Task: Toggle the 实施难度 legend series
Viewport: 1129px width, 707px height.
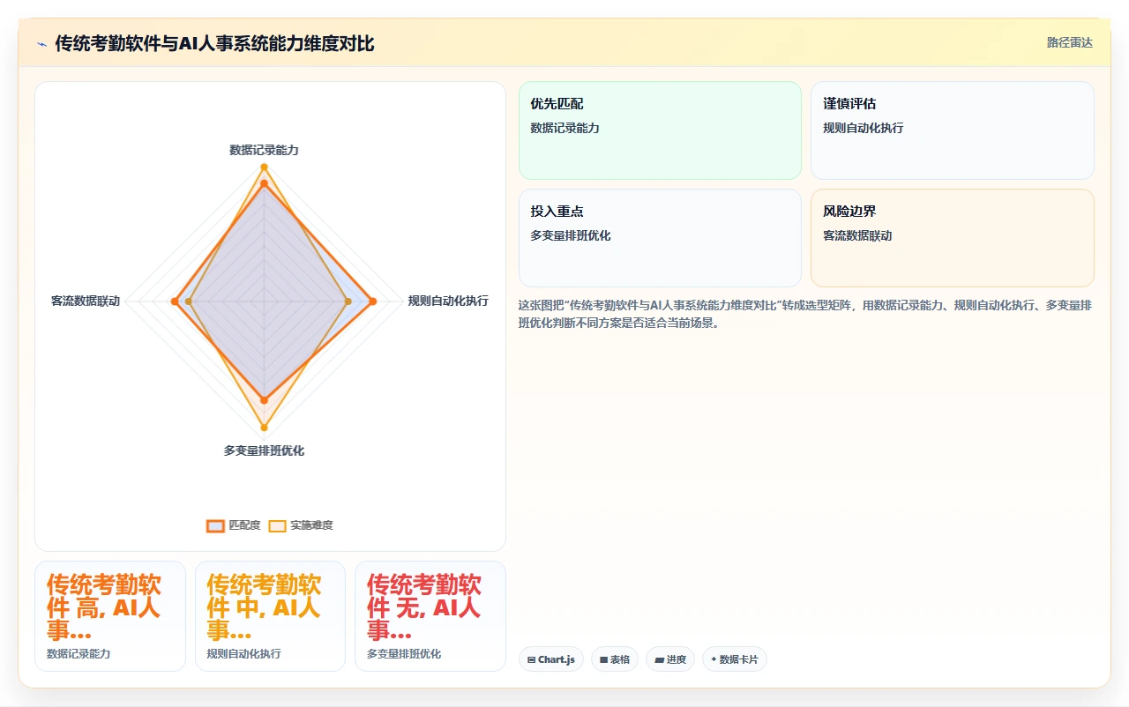Action: coord(301,525)
